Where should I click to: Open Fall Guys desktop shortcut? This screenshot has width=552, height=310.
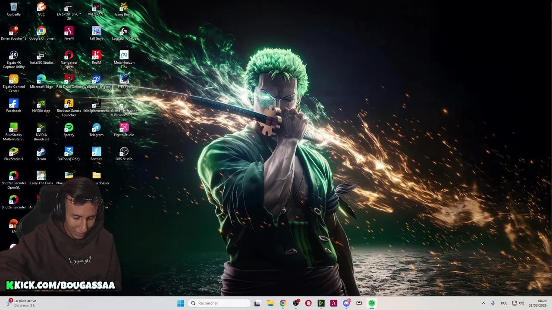[x=97, y=34]
